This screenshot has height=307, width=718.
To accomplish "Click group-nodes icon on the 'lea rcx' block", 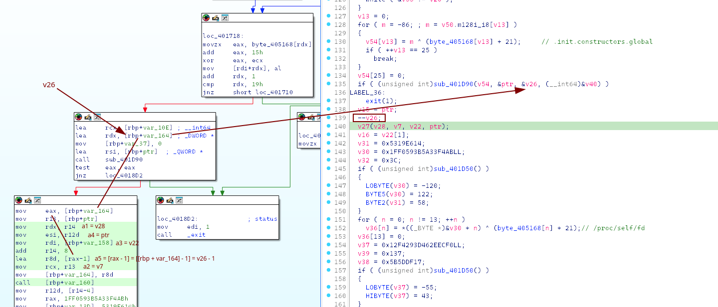I will 97,117.
